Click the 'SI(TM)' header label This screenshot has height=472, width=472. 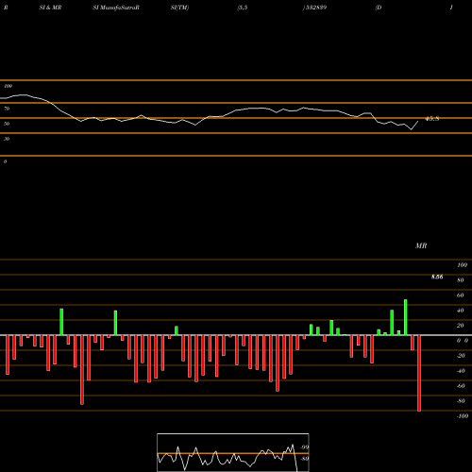coord(179,8)
